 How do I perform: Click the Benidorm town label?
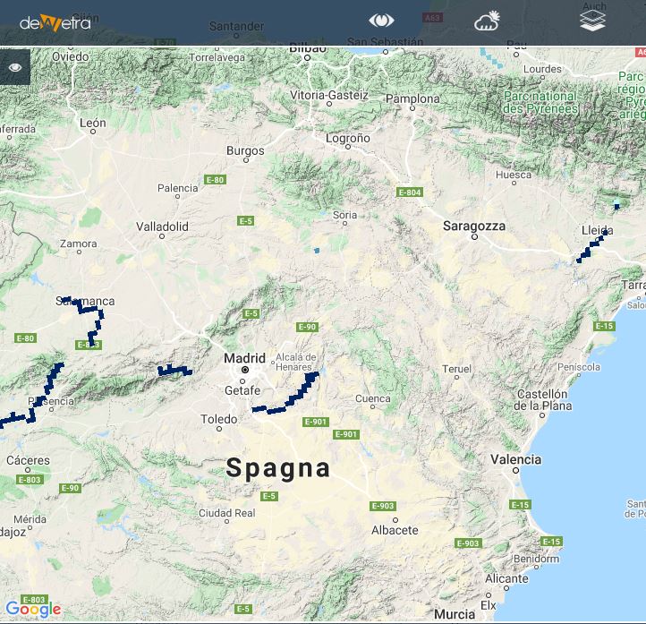[537, 559]
